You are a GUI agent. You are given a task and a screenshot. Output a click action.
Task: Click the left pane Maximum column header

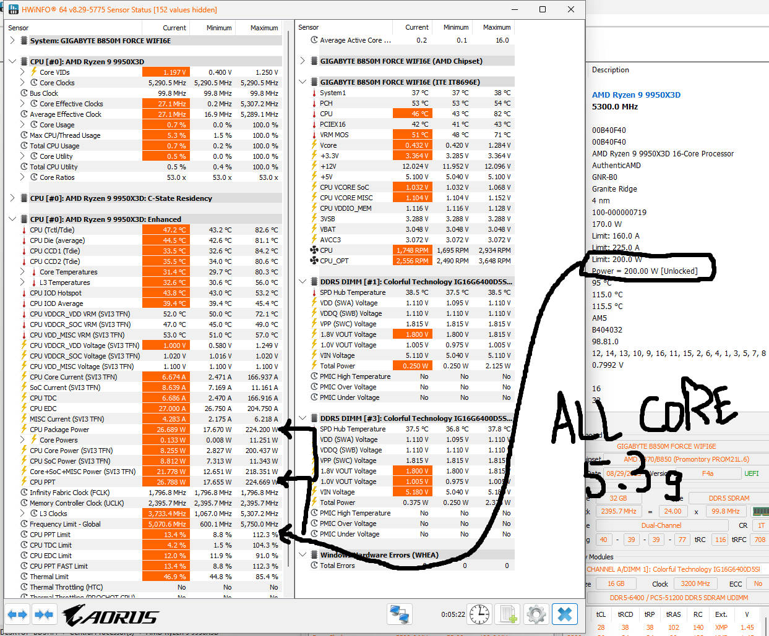click(x=257, y=28)
